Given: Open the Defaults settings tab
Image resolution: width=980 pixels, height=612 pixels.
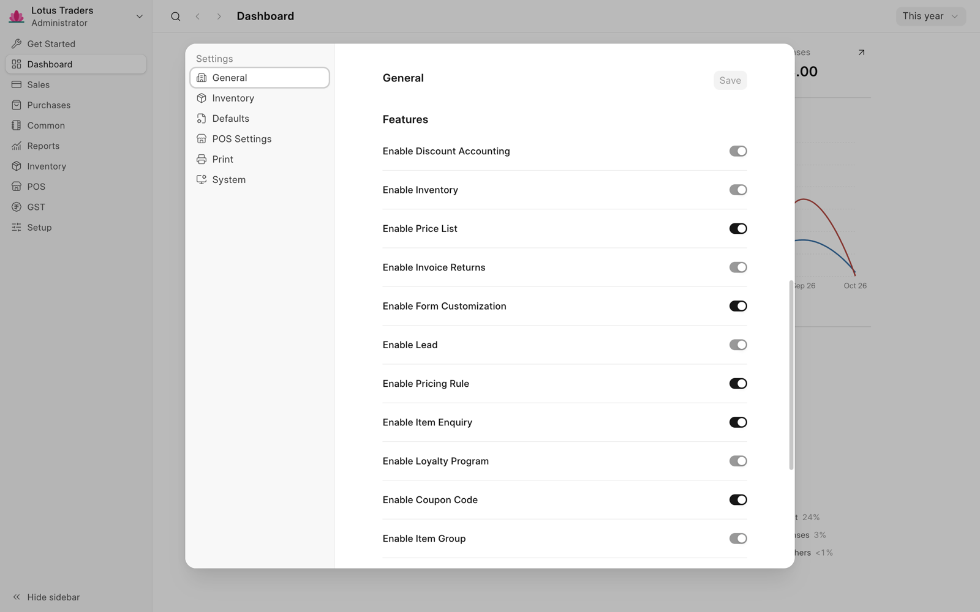Looking at the screenshot, I should pyautogui.click(x=260, y=119).
